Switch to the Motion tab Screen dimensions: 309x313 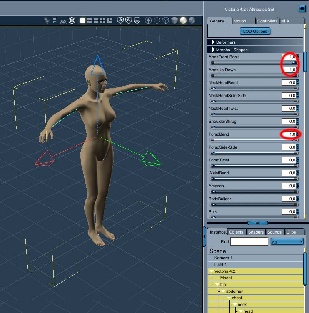point(243,21)
